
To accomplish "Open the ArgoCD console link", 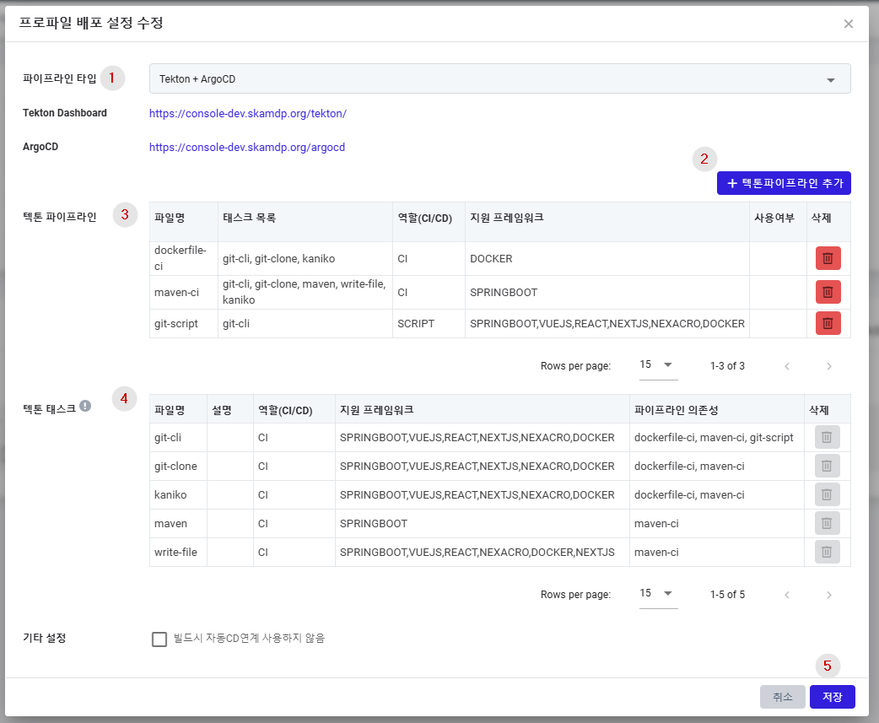I will tap(247, 147).
